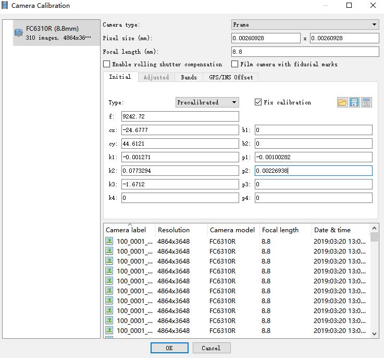This screenshot has height=358, width=384.
Task: Enable rolling shutter compensation checkbox
Action: (x=107, y=64)
